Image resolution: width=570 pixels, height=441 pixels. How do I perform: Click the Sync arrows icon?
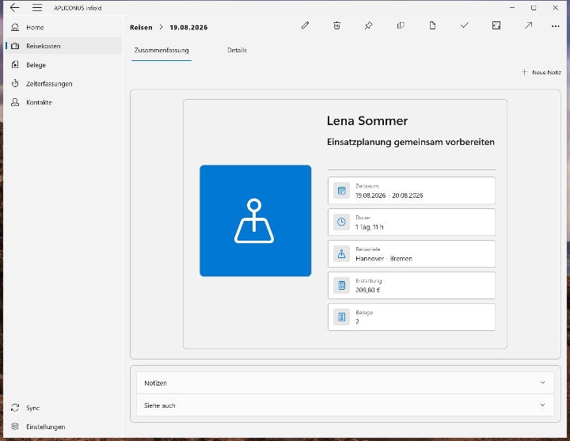click(15, 408)
